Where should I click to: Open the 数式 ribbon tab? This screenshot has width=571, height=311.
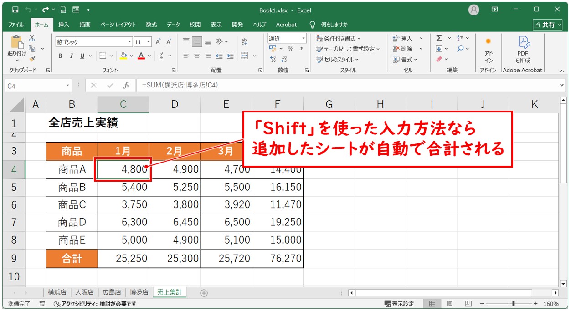coord(151,25)
